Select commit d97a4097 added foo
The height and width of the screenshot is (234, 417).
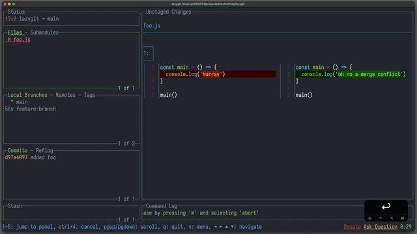31,157
